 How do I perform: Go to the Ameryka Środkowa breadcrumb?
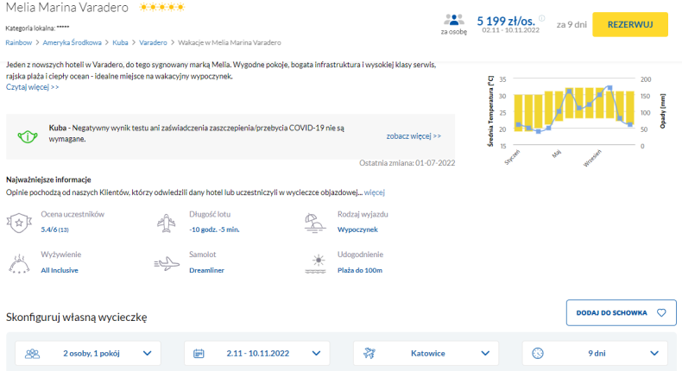point(72,42)
